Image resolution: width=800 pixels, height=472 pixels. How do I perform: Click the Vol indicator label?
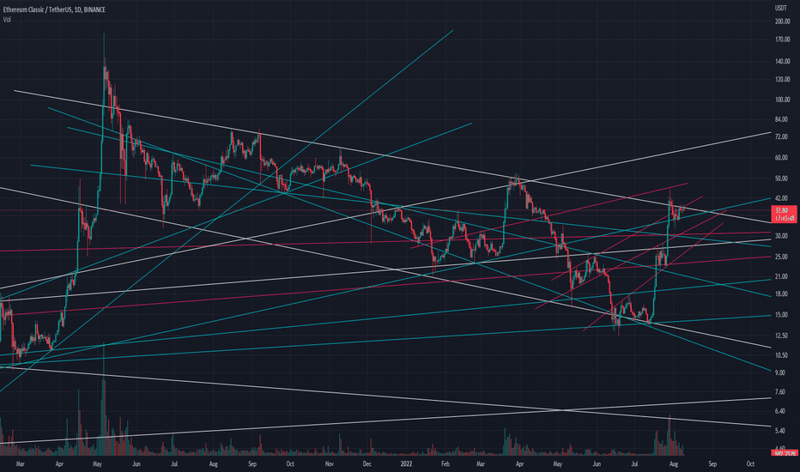coord(7,20)
